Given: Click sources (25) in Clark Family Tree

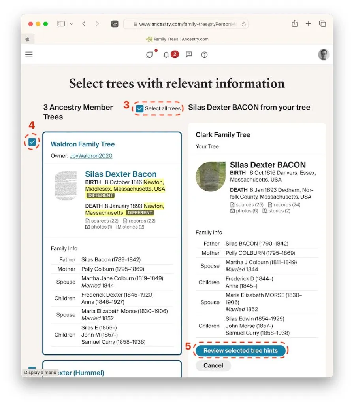Looking at the screenshot, I should click(247, 205).
